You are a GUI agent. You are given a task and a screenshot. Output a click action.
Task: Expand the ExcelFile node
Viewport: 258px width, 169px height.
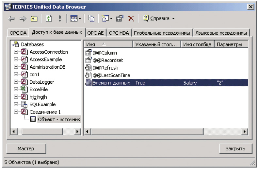16,89
